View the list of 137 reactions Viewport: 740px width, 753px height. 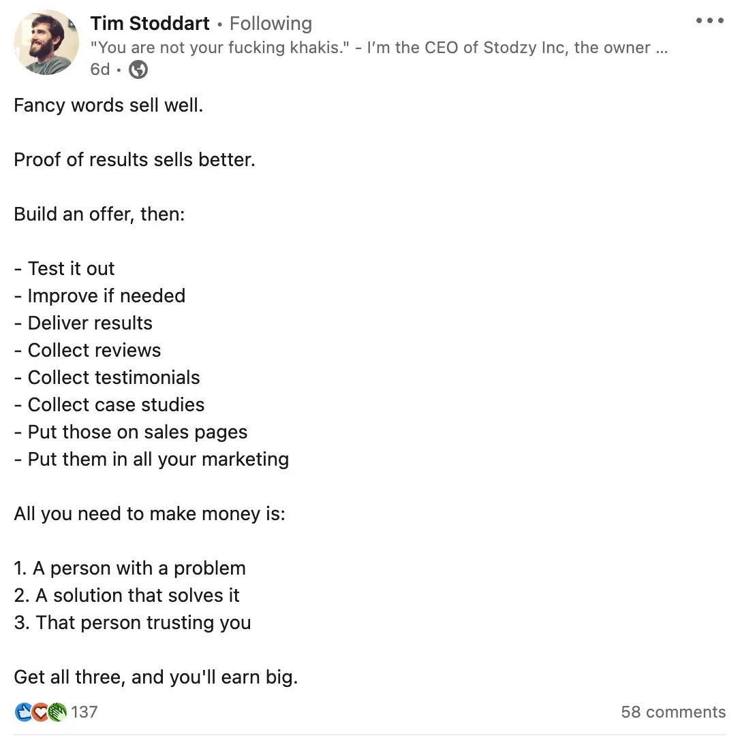tap(84, 712)
